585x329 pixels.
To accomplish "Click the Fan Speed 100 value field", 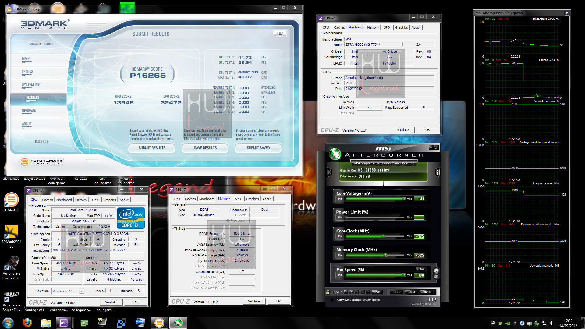I will click(419, 275).
